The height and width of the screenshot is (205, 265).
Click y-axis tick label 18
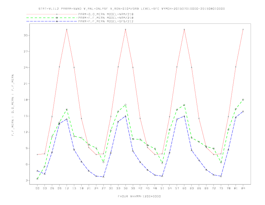click(25, 100)
